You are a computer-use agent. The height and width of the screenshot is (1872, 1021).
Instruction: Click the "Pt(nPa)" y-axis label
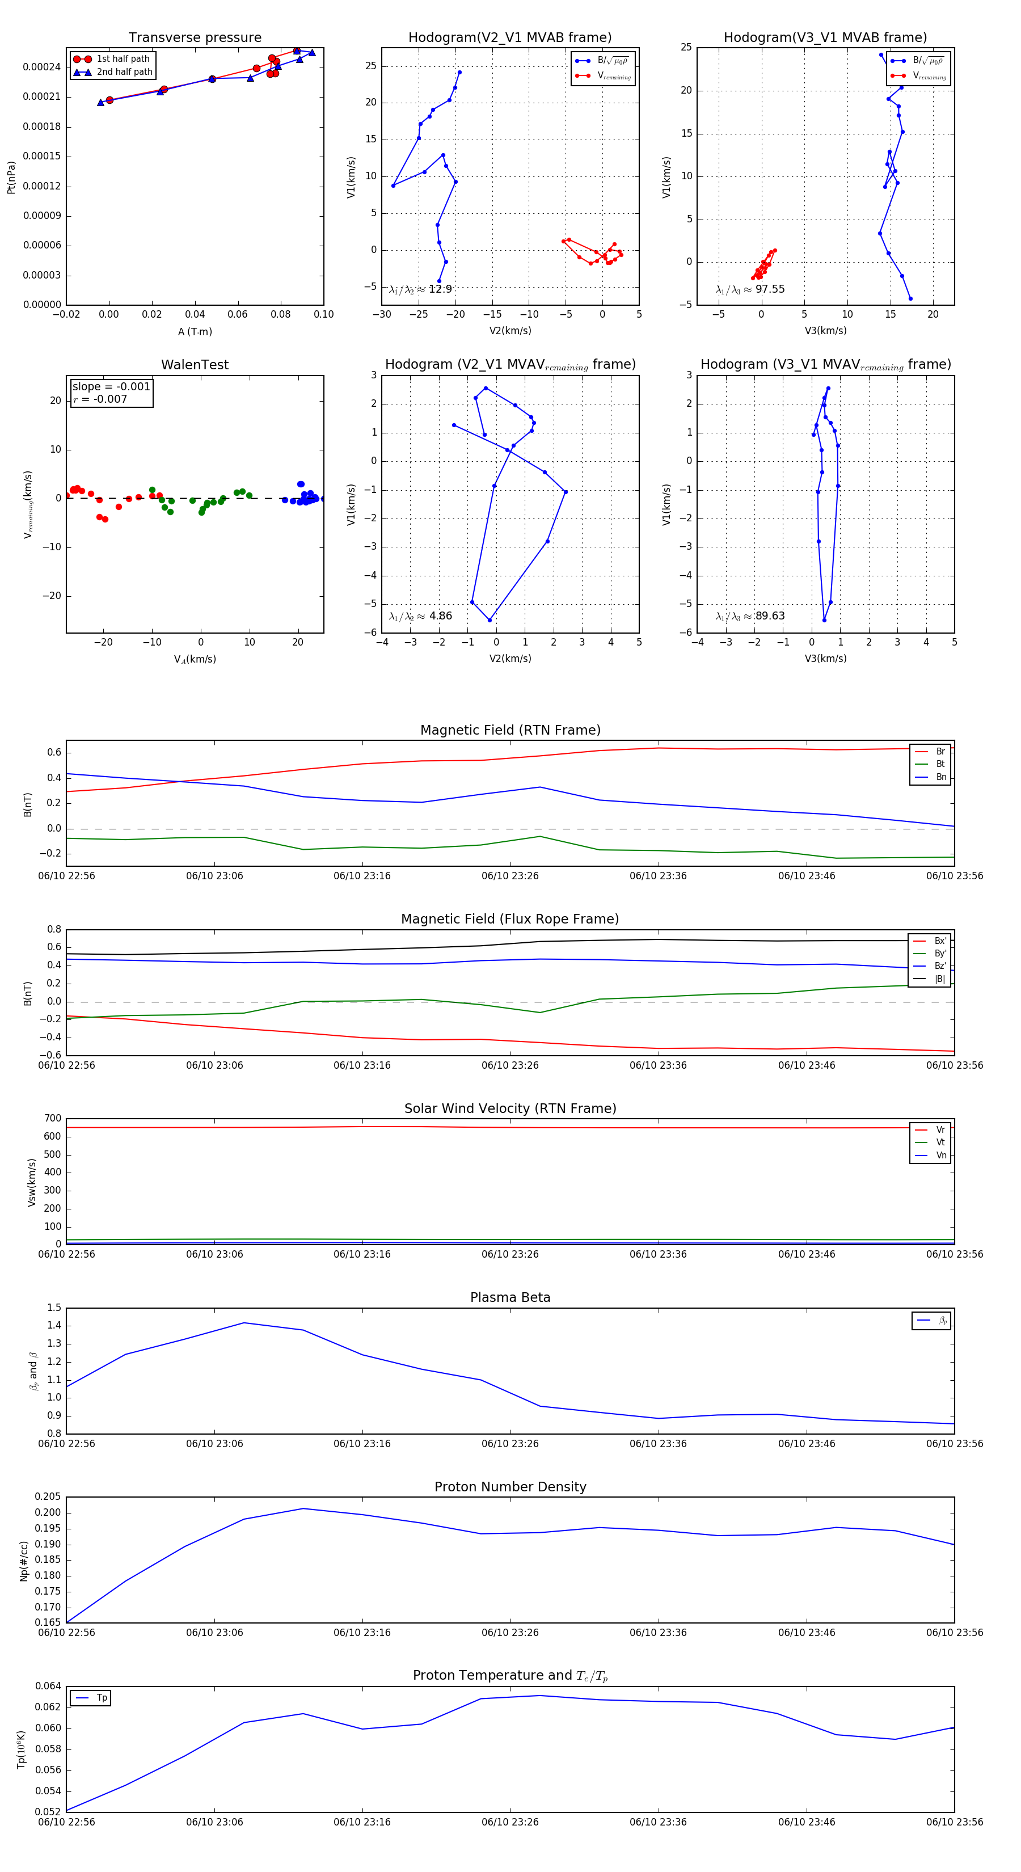tap(11, 178)
